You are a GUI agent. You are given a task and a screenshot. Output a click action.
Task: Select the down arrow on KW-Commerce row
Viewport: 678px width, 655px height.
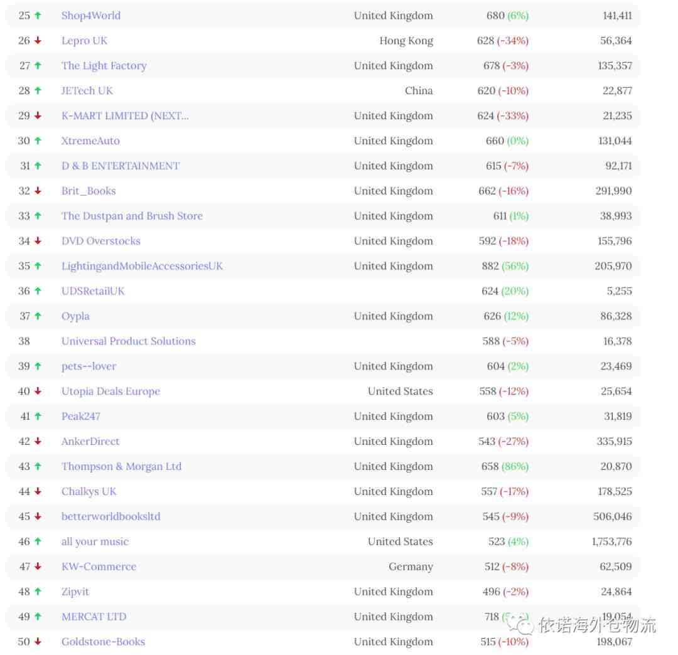pos(38,567)
